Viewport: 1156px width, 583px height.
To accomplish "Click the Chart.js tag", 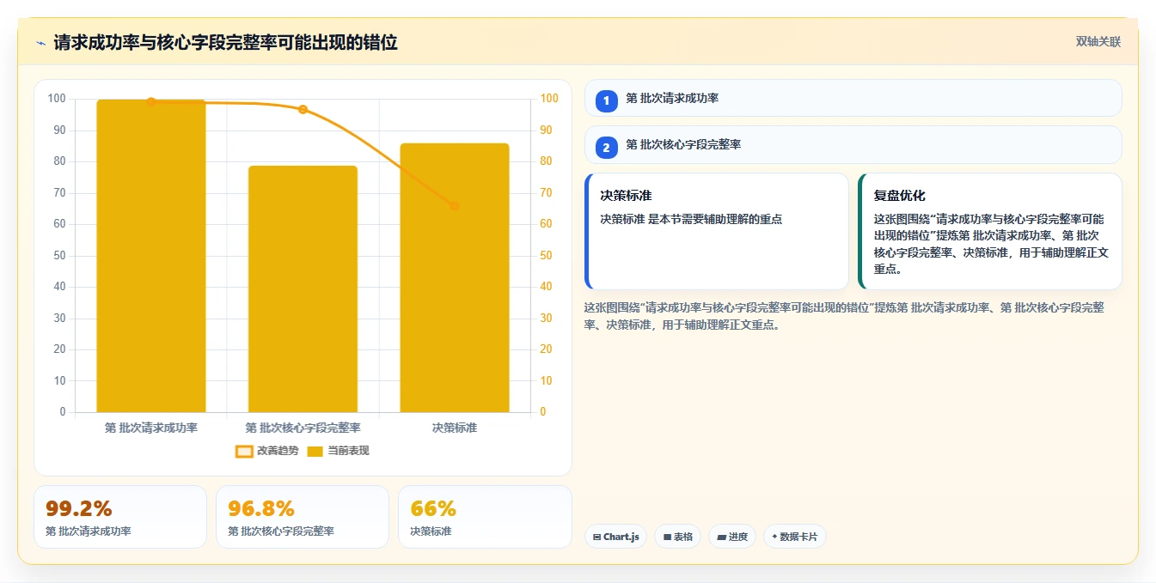I will coord(615,537).
